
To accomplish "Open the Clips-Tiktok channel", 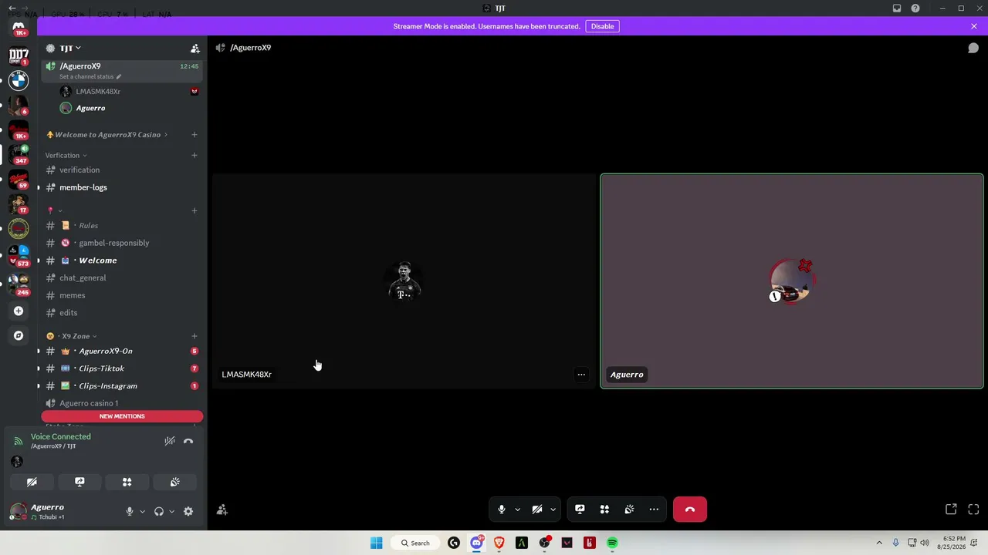I will pos(121,368).
